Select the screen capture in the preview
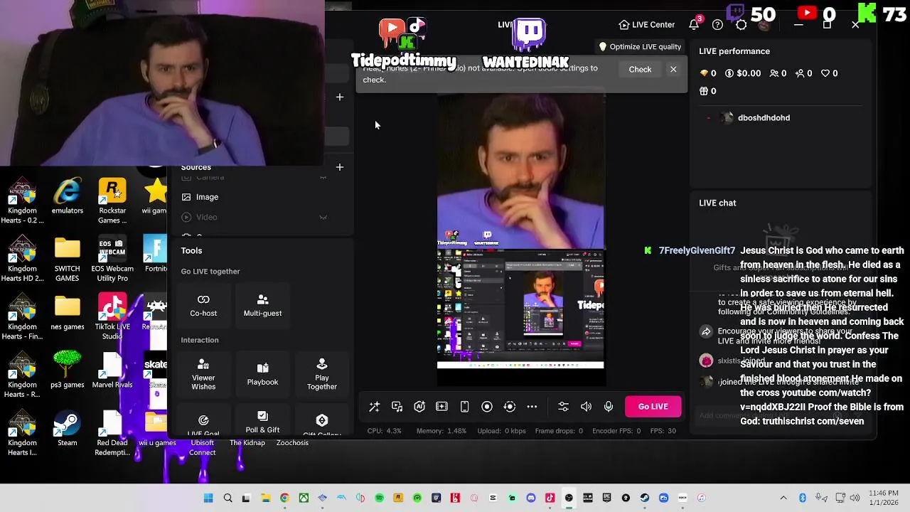This screenshot has height=512, width=910. (520, 309)
